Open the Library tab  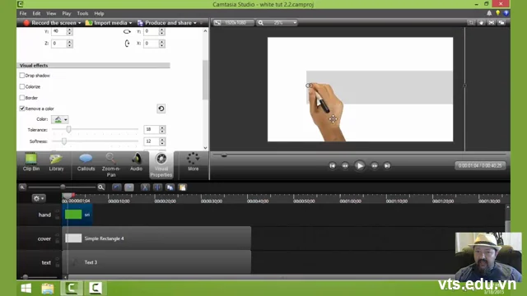[56, 163]
